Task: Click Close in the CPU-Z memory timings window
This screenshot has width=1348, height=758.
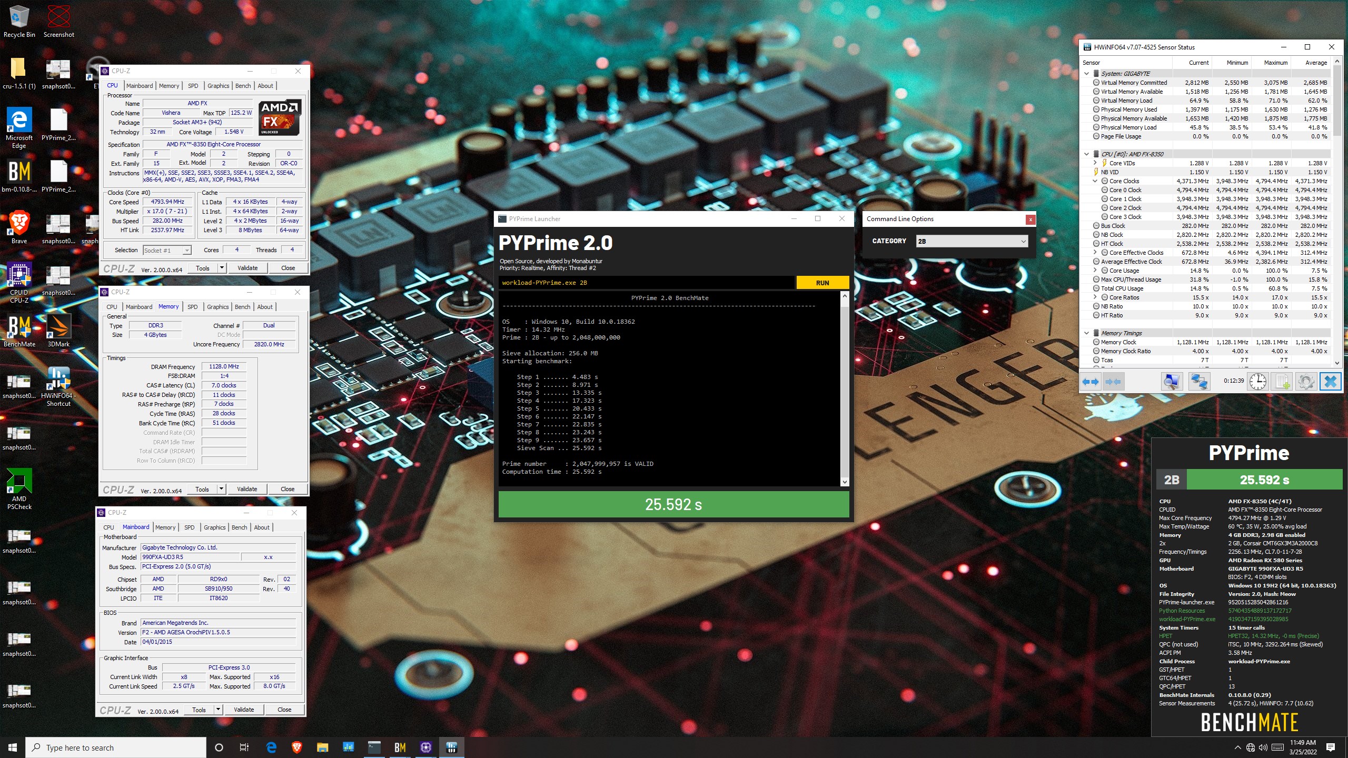Action: pos(288,489)
